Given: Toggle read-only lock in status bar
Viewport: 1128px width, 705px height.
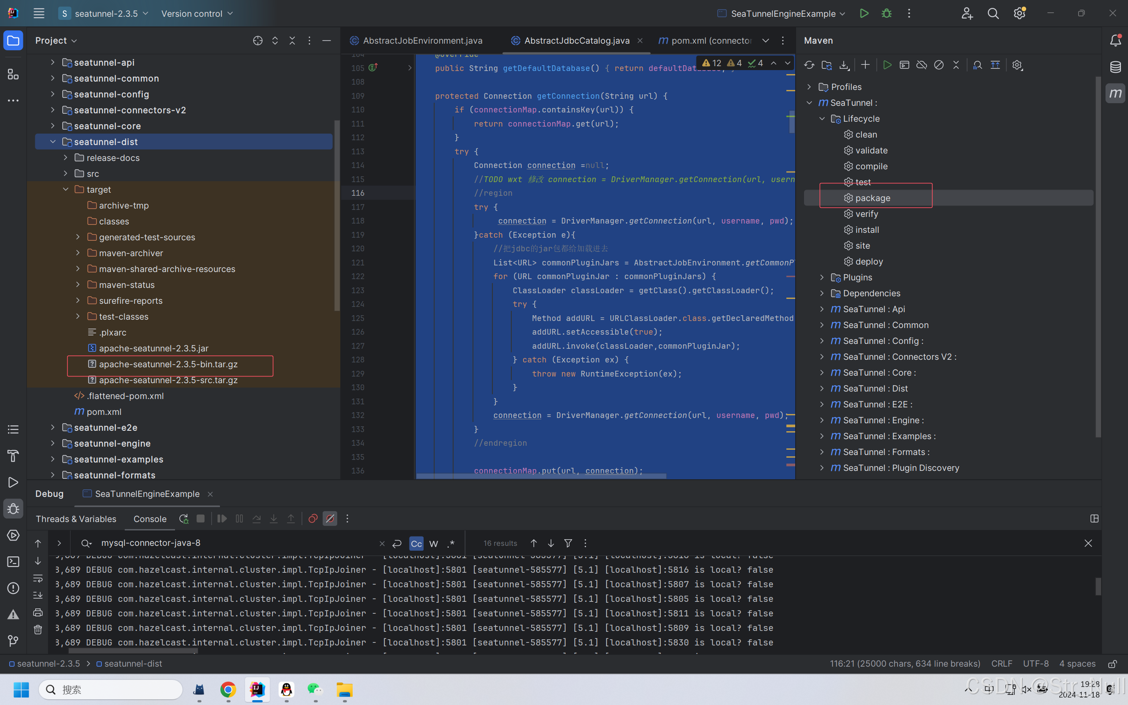Looking at the screenshot, I should (x=1113, y=664).
